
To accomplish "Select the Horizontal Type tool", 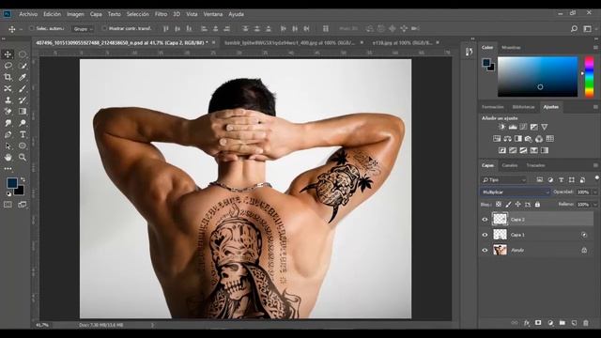I will tap(23, 134).
